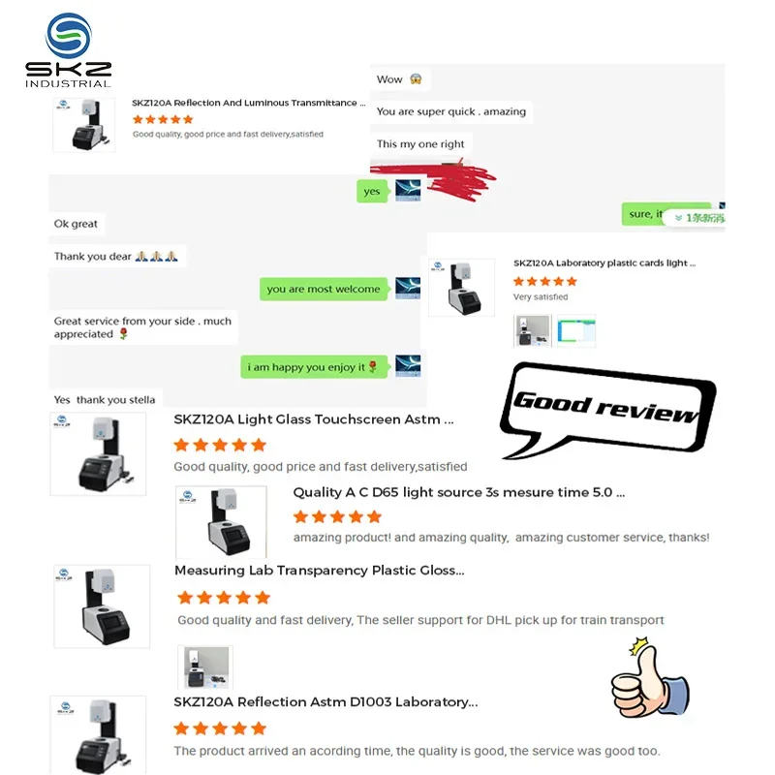Open the SKZ120A Reflection And Luminous Transmittance product thumbnail
775x775 pixels.
(84, 125)
